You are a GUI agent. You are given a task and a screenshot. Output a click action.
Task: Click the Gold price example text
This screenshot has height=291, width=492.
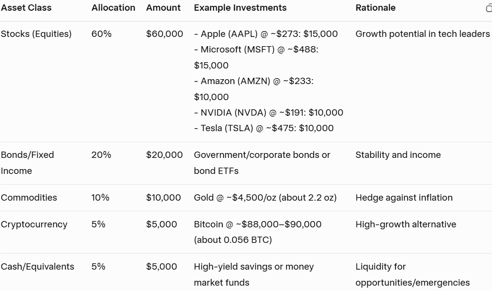click(265, 198)
